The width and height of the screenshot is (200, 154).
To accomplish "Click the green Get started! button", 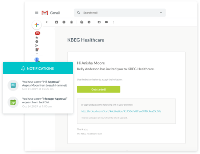I will pyautogui.click(x=98, y=89).
